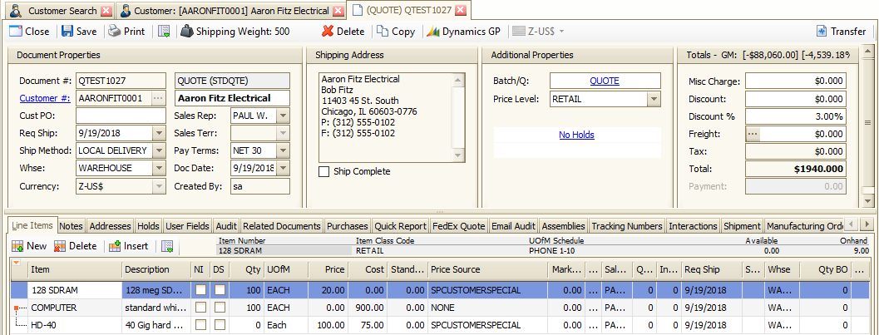Check the NI box for 128 SDRAM

click(200, 290)
